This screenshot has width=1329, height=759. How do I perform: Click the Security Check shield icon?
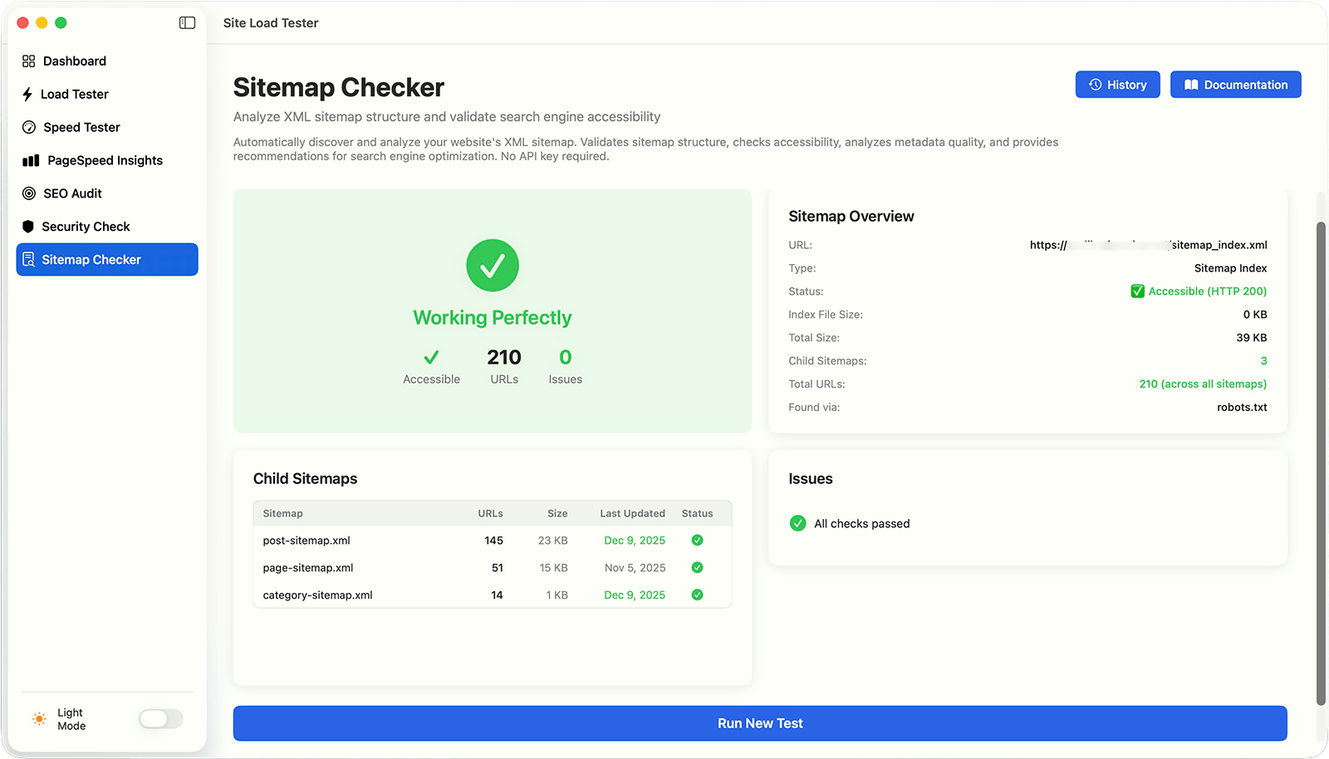tap(27, 226)
